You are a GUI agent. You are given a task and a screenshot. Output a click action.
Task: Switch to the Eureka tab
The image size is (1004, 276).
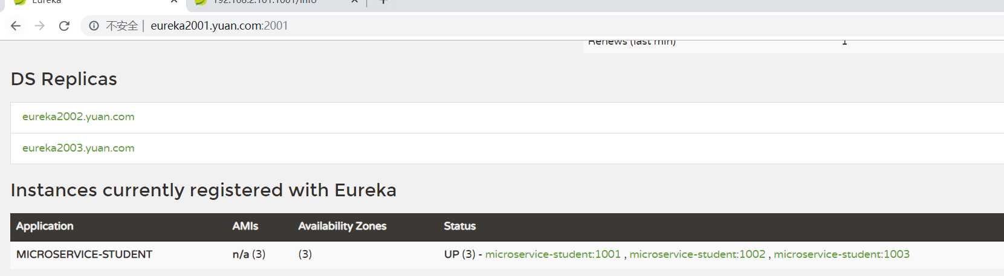(x=91, y=3)
